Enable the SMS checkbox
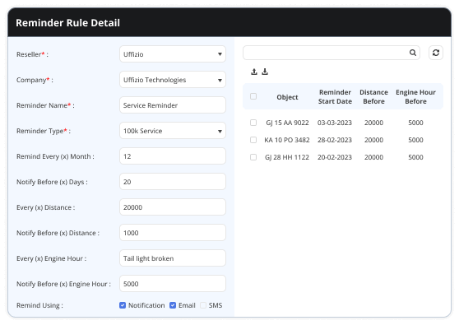 [203, 305]
